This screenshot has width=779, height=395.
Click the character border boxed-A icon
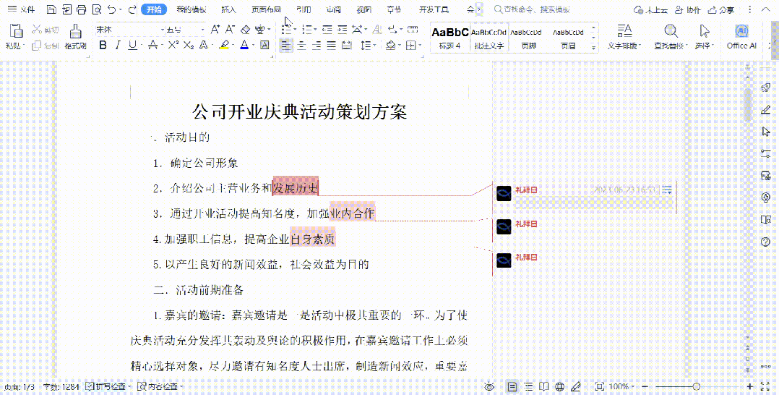pos(264,46)
